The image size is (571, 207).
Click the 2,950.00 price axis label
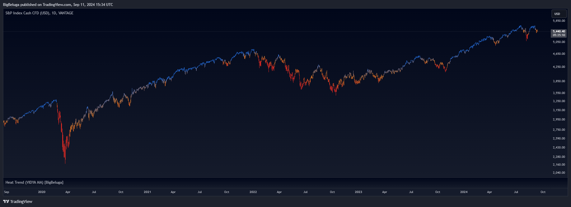[x=559, y=120]
